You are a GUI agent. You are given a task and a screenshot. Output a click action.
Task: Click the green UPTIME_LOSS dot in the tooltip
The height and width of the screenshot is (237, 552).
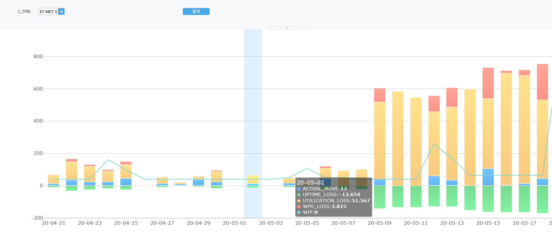(299, 195)
